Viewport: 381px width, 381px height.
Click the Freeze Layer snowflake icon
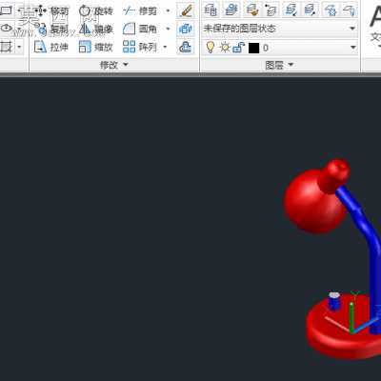click(x=331, y=10)
